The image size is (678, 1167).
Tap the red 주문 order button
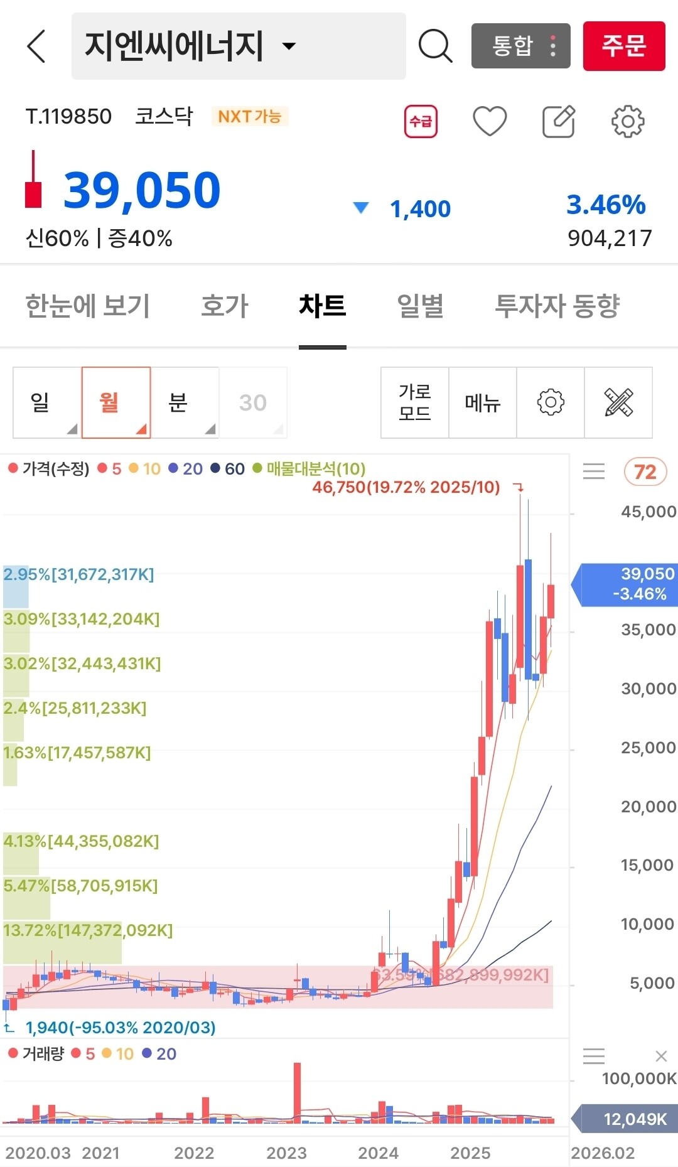click(x=624, y=46)
